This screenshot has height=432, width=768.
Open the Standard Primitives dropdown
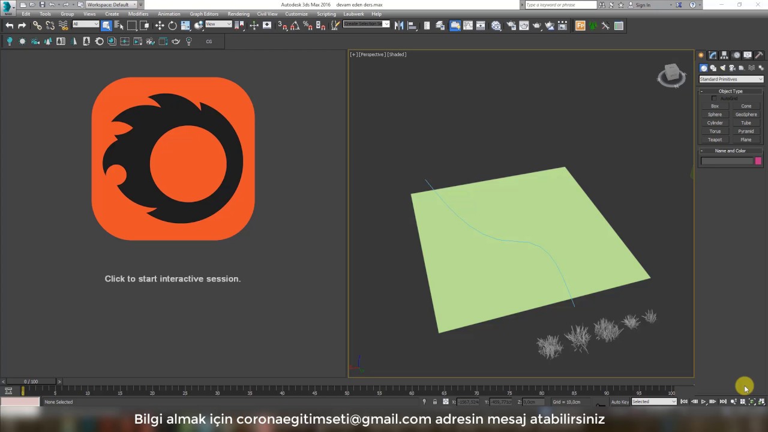click(731, 79)
